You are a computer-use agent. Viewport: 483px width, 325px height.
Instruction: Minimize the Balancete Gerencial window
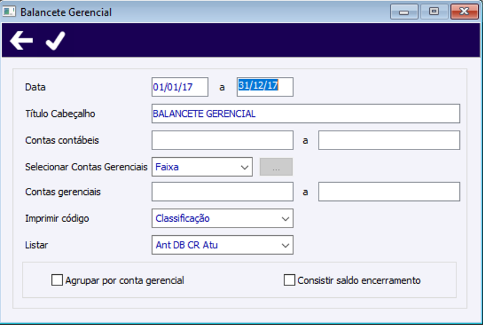pyautogui.click(x=404, y=12)
